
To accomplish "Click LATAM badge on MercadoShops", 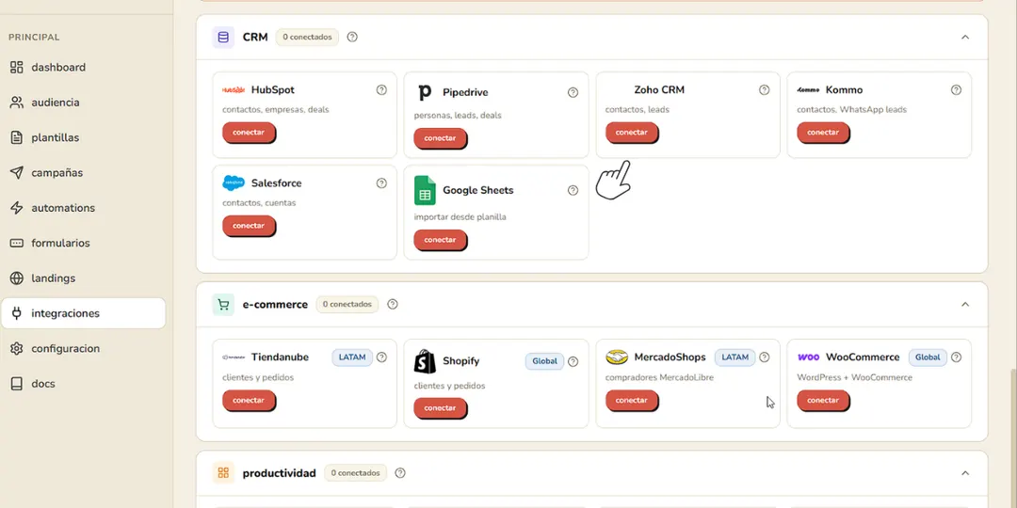I will coord(734,357).
